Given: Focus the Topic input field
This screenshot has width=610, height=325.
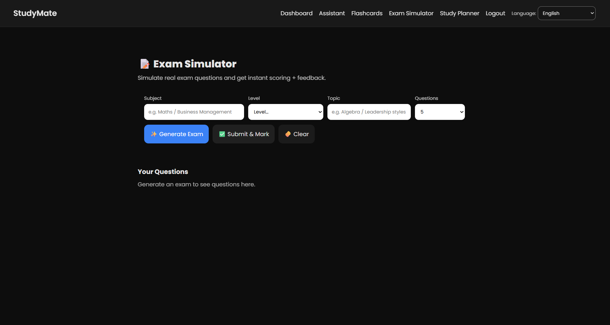Looking at the screenshot, I should tap(368, 112).
